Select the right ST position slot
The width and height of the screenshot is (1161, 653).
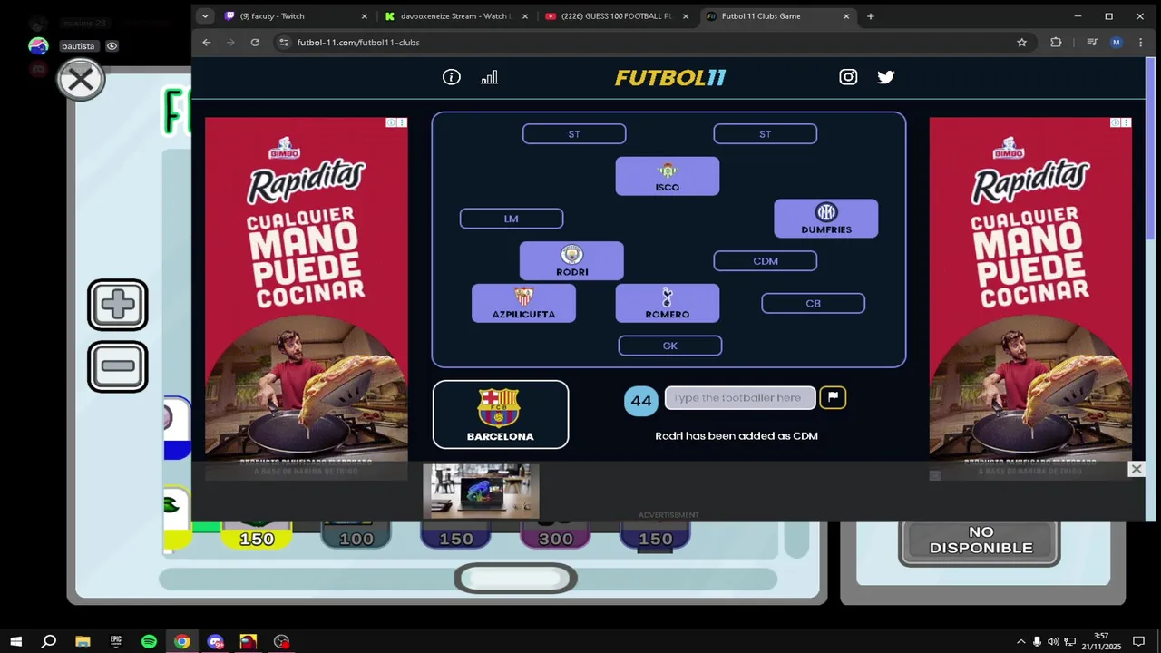(765, 134)
